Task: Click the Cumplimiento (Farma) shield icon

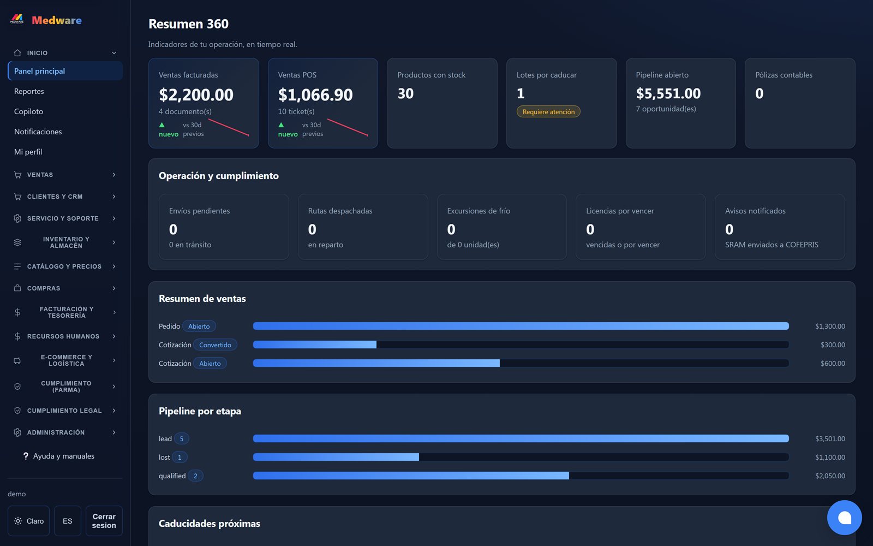Action: (x=17, y=387)
